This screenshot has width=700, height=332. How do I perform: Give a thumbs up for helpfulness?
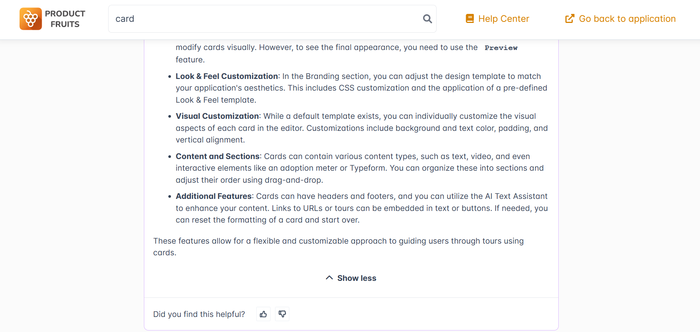coord(263,314)
